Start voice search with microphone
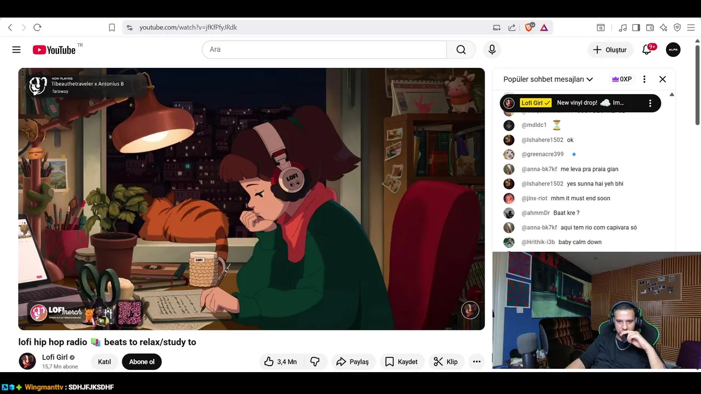The width and height of the screenshot is (701, 394). pyautogui.click(x=492, y=49)
